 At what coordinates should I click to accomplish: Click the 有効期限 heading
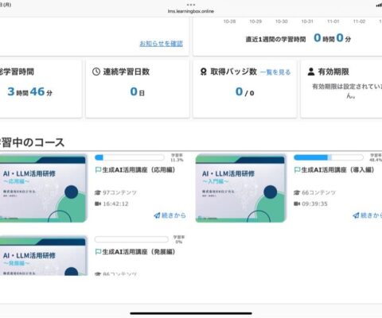click(x=333, y=72)
